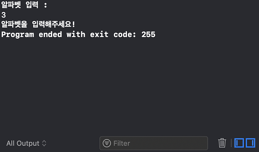The width and height of the screenshot is (259, 152).
Task: Click the word '입력해주세요!' in the console
Action: pyautogui.click(x=54, y=24)
